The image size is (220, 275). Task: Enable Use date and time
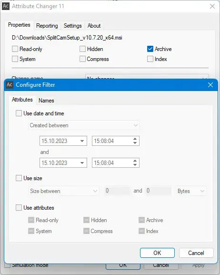[19, 113]
